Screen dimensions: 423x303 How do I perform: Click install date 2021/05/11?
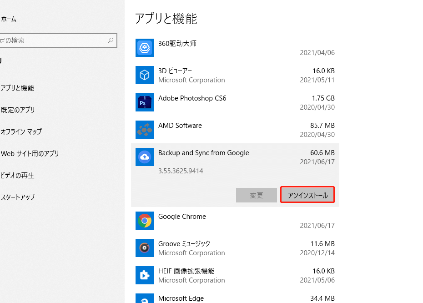(317, 80)
